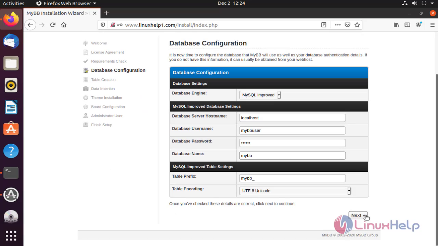Click the top bar network icon
This screenshot has height=246, width=438.
point(405,3)
